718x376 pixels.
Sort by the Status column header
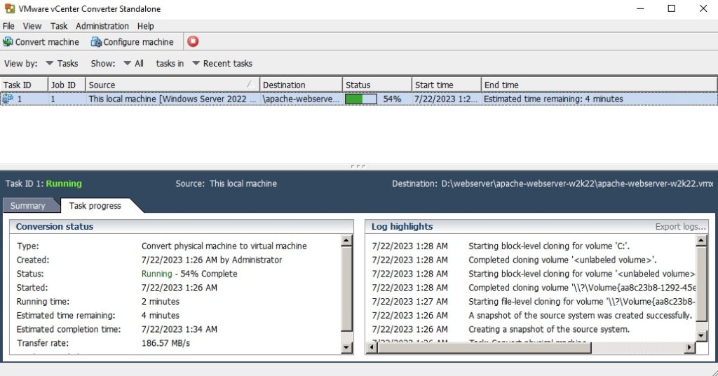point(377,85)
